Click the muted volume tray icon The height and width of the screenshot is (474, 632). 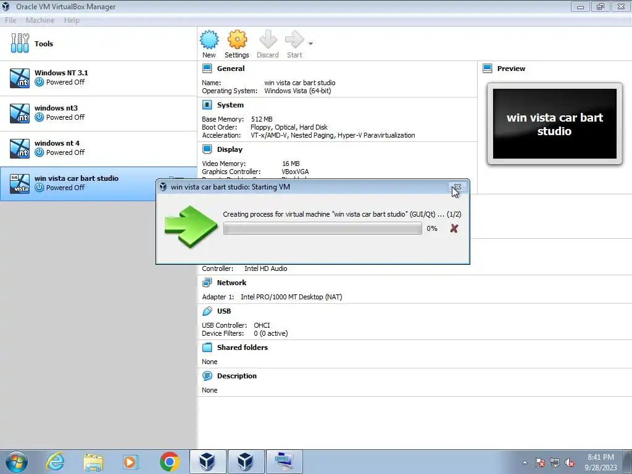tap(570, 462)
